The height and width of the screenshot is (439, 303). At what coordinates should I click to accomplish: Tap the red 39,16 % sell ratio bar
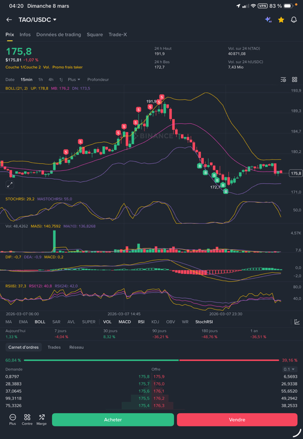(x=229, y=360)
